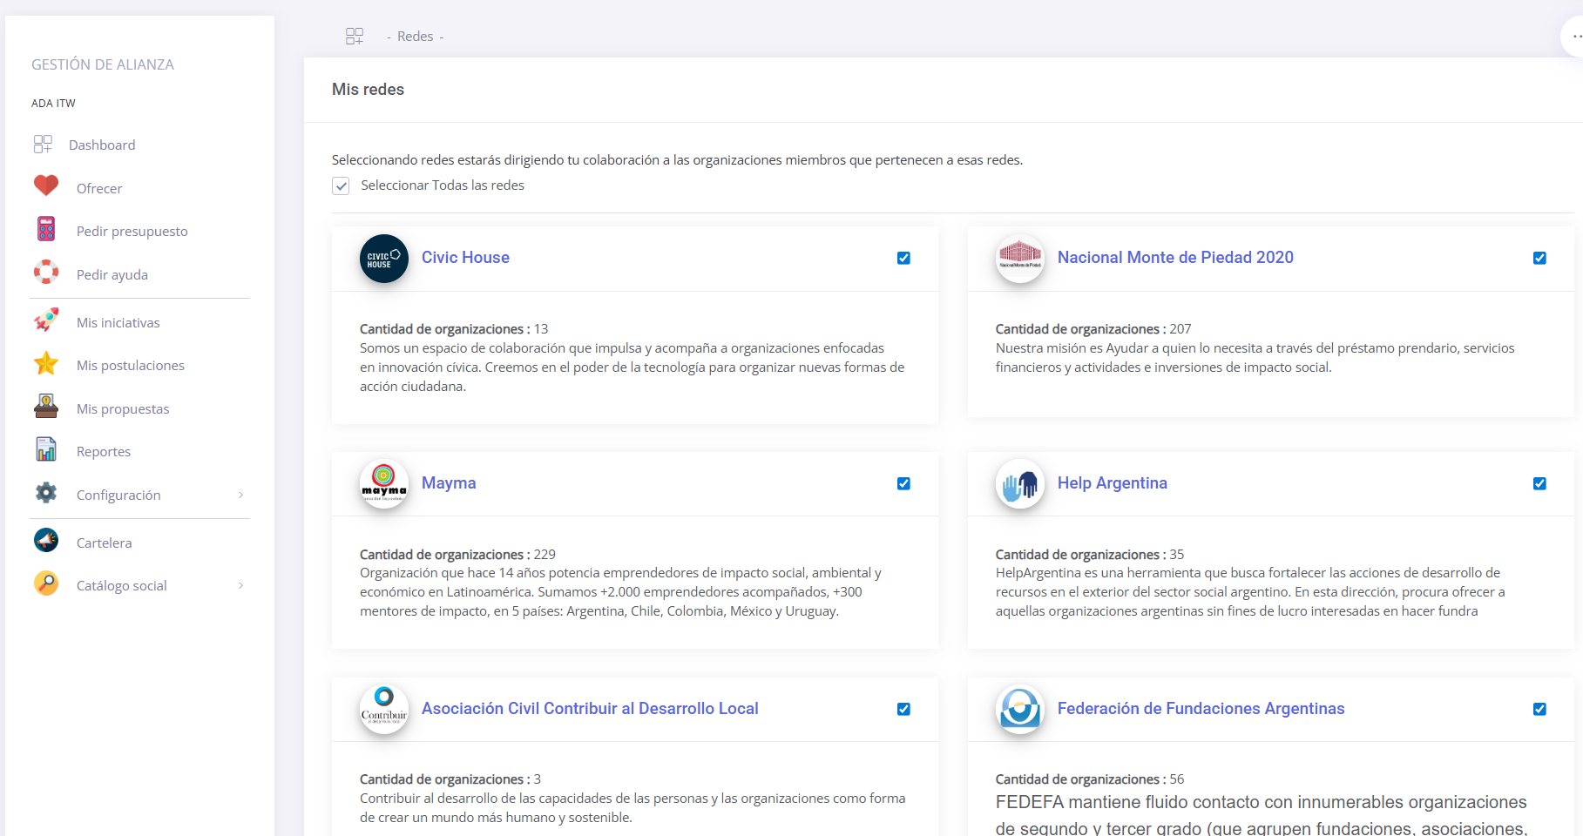
Task: Disable the Help Argentina checkbox
Action: [1540, 483]
